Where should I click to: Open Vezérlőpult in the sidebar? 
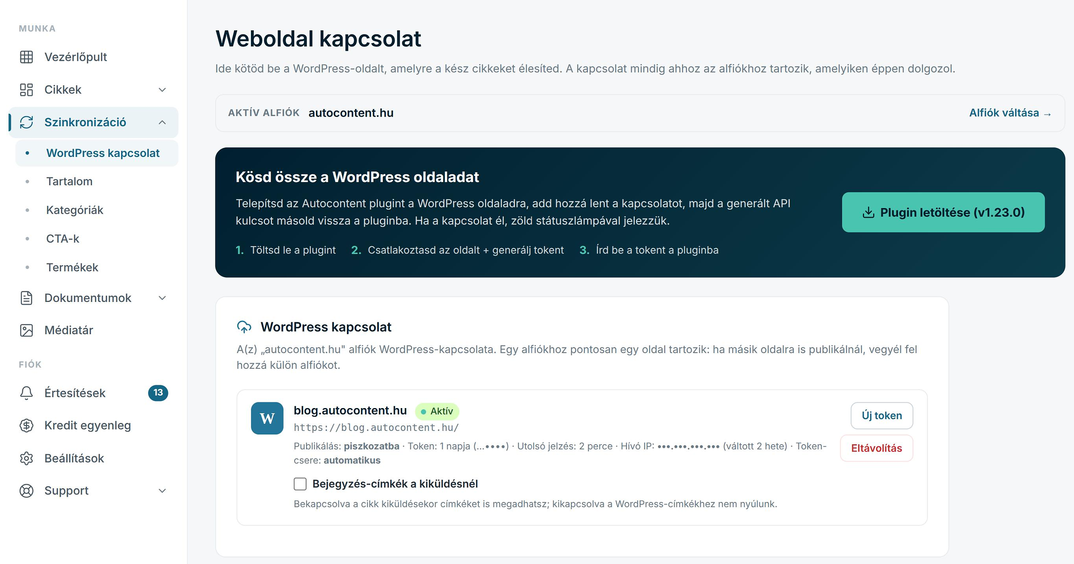tap(93, 57)
